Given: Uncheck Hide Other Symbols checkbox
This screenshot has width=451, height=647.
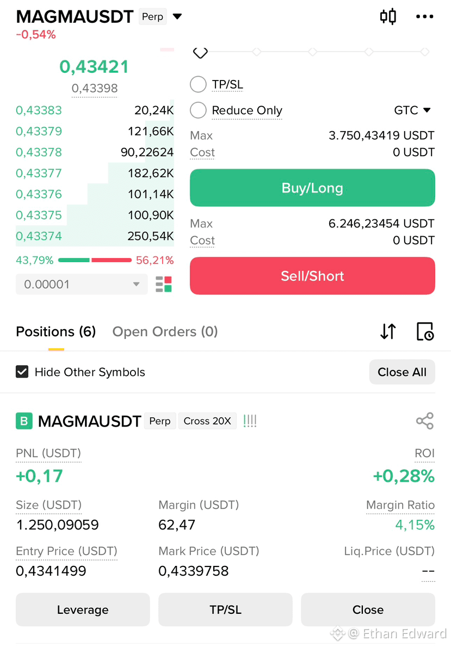Looking at the screenshot, I should point(22,372).
